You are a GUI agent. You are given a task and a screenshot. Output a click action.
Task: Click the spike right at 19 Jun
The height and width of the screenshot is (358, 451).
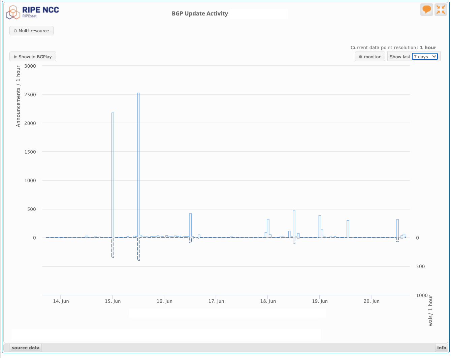point(320,226)
